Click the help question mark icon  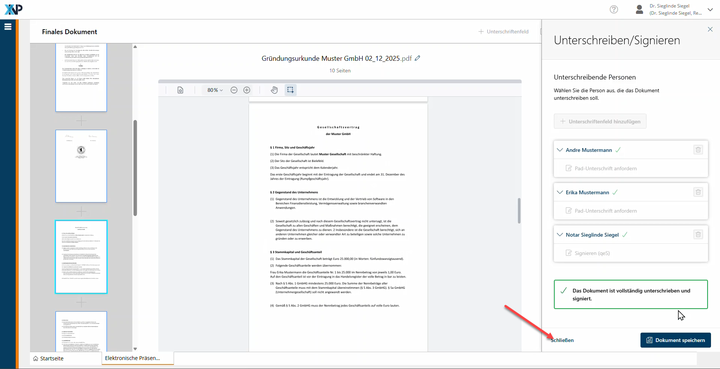tap(613, 9)
